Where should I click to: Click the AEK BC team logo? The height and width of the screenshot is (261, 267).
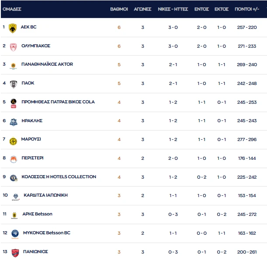pyautogui.click(x=13, y=28)
